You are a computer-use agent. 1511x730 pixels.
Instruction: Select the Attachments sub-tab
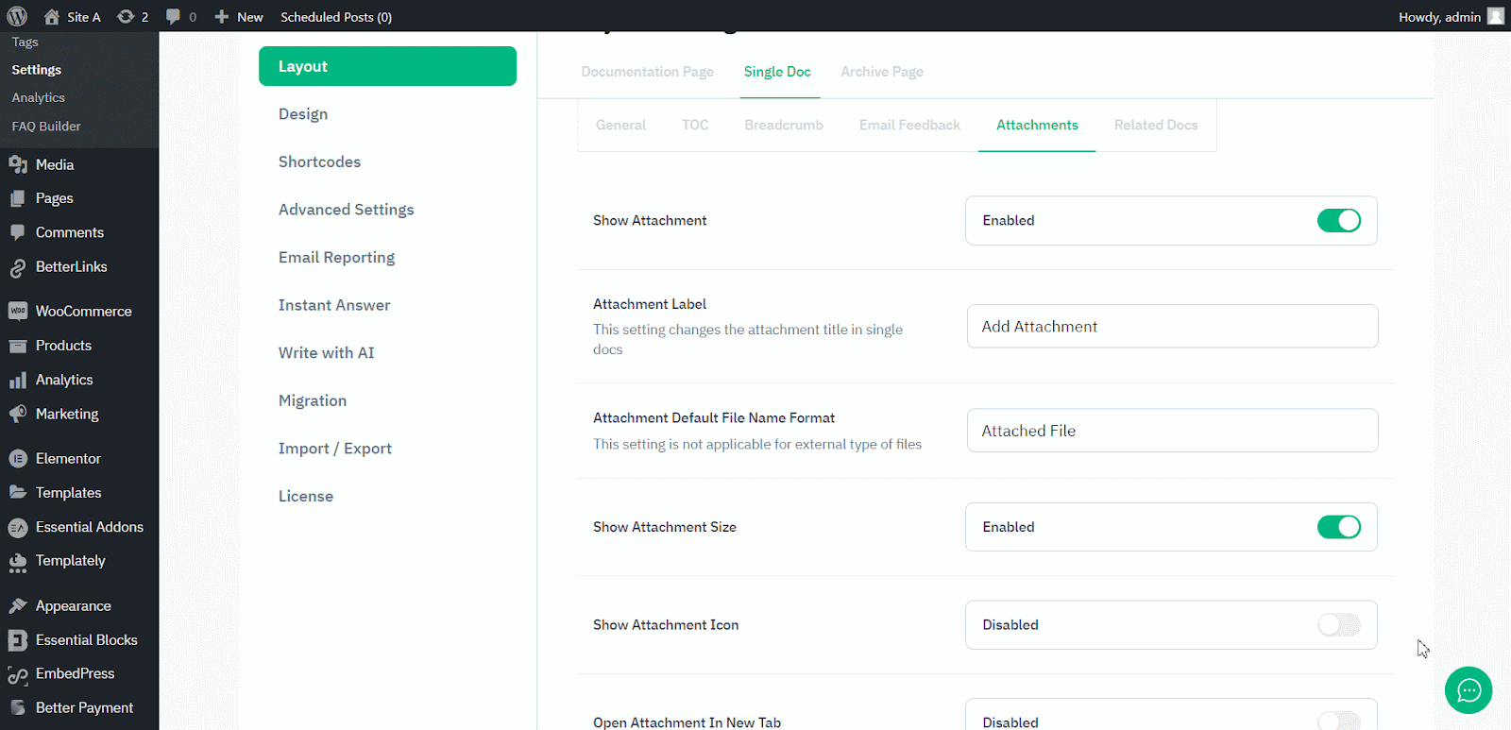[x=1037, y=125]
